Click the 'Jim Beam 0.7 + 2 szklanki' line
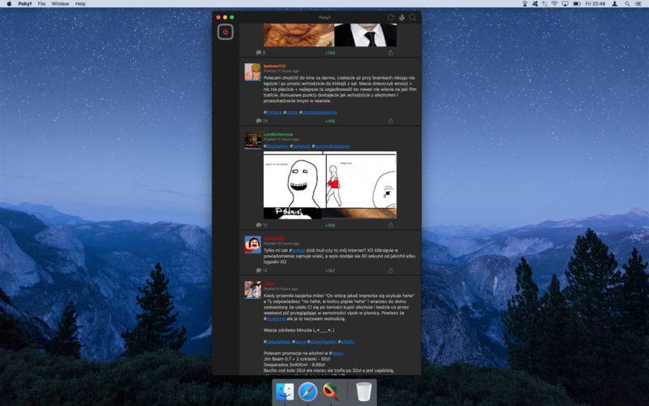649x406 pixels. [297, 359]
